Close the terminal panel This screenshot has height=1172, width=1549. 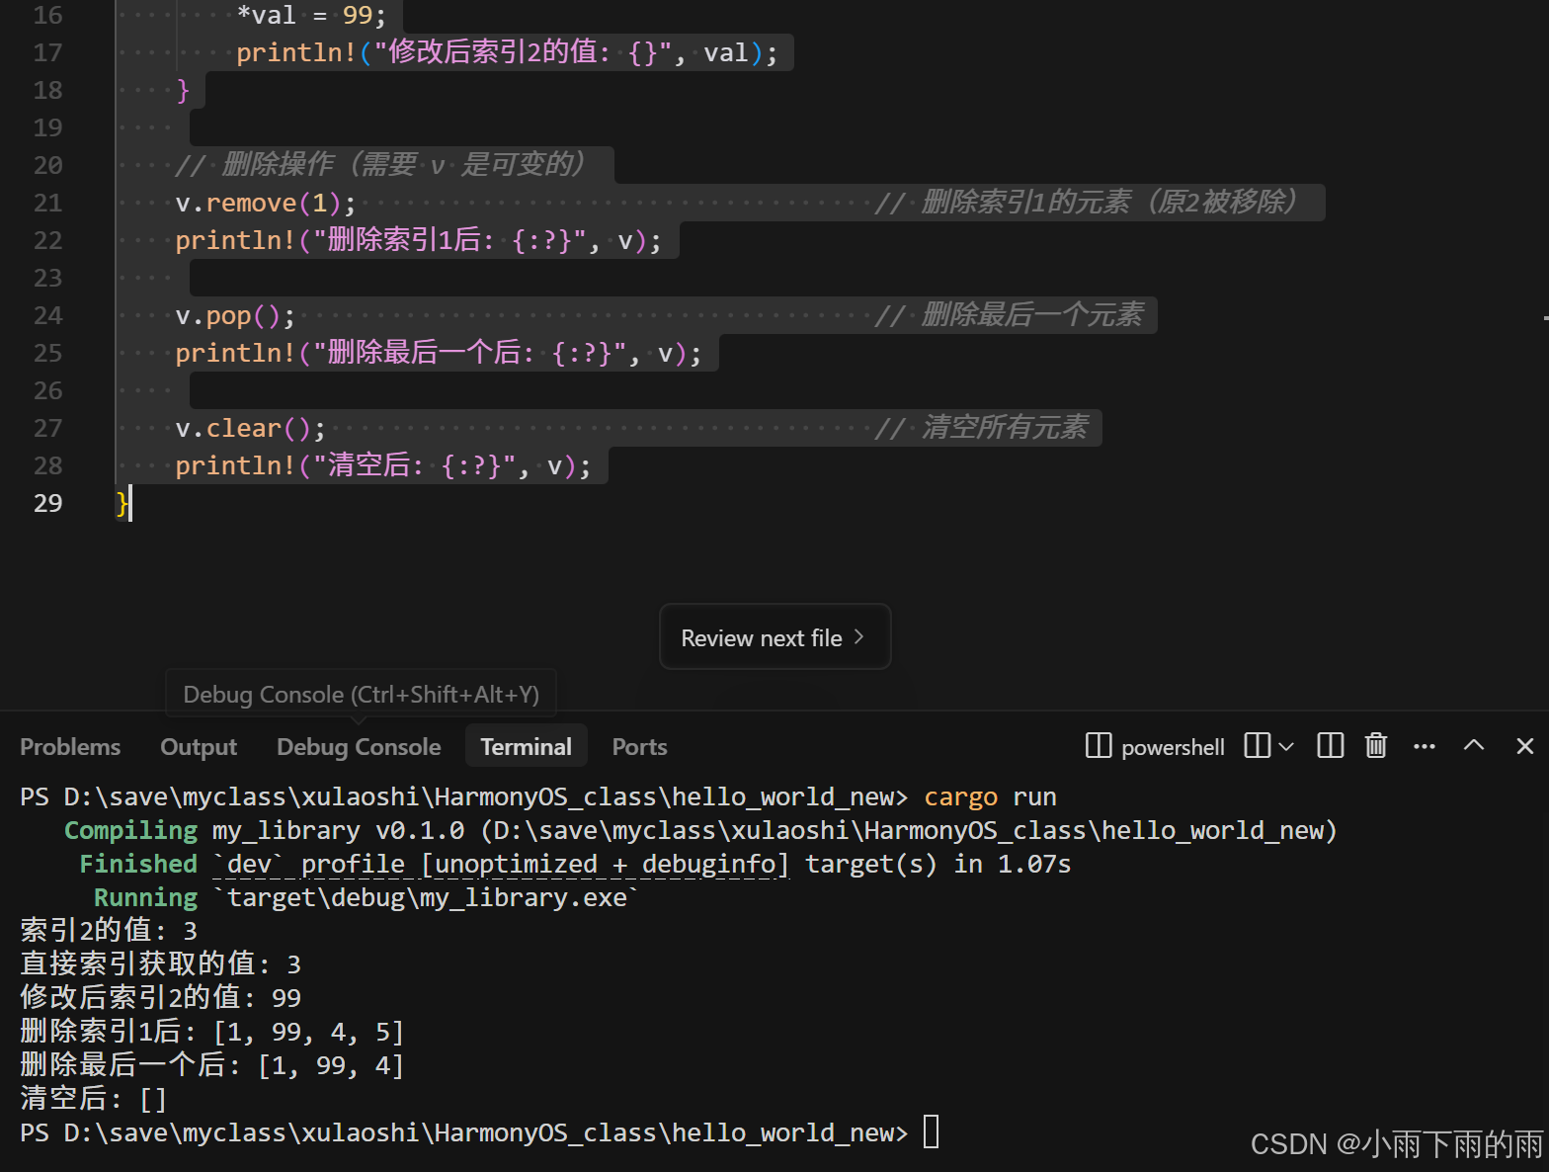(1524, 746)
